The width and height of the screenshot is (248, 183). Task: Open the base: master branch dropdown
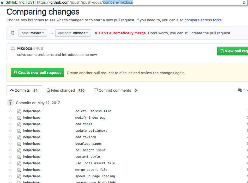click(x=33, y=33)
